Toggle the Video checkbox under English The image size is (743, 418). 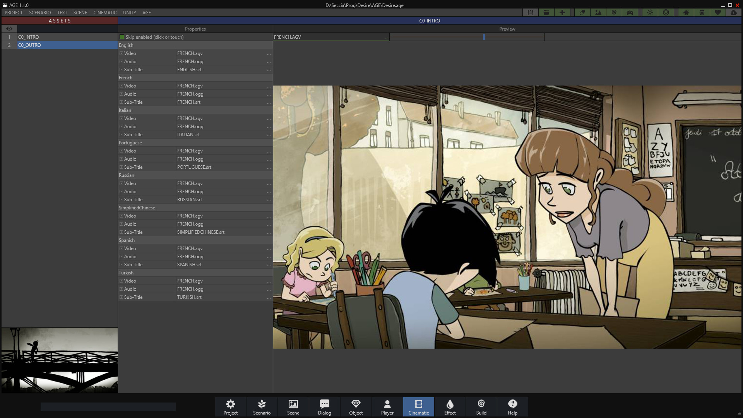click(122, 53)
